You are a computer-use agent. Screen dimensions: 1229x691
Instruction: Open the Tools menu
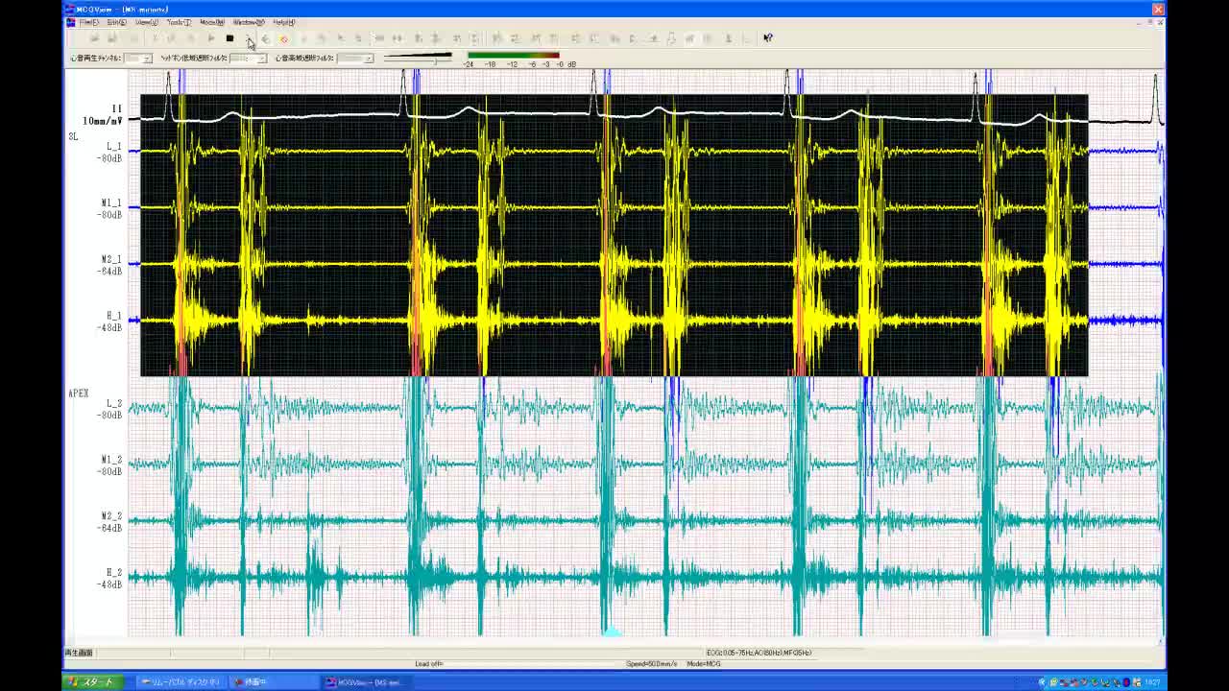tap(179, 22)
